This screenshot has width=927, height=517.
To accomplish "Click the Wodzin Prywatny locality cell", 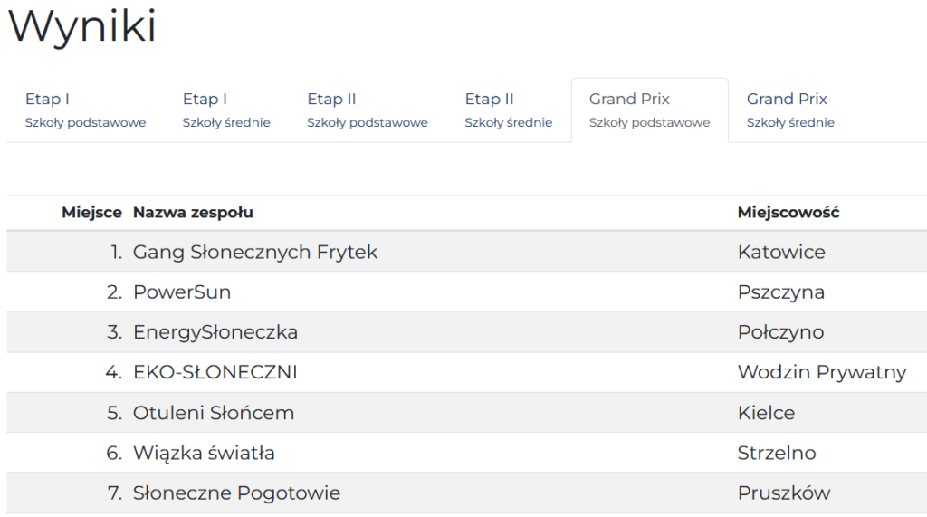I will coord(822,372).
